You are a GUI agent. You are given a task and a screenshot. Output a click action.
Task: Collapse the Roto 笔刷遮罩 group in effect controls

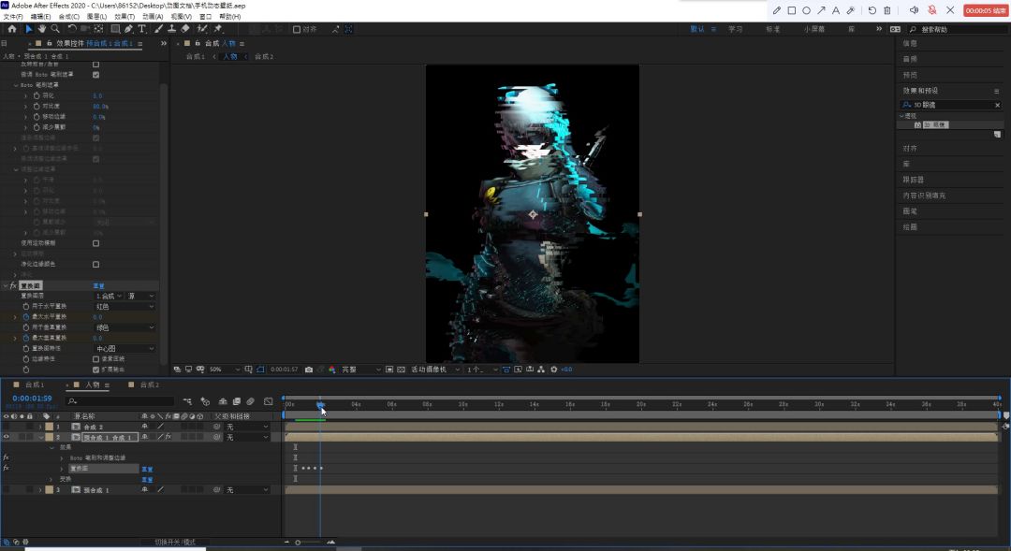(16, 85)
